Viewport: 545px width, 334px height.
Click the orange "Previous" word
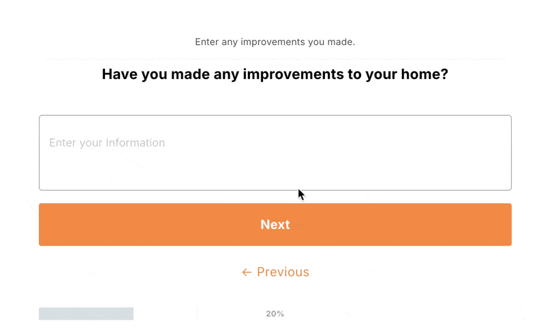pyautogui.click(x=283, y=273)
